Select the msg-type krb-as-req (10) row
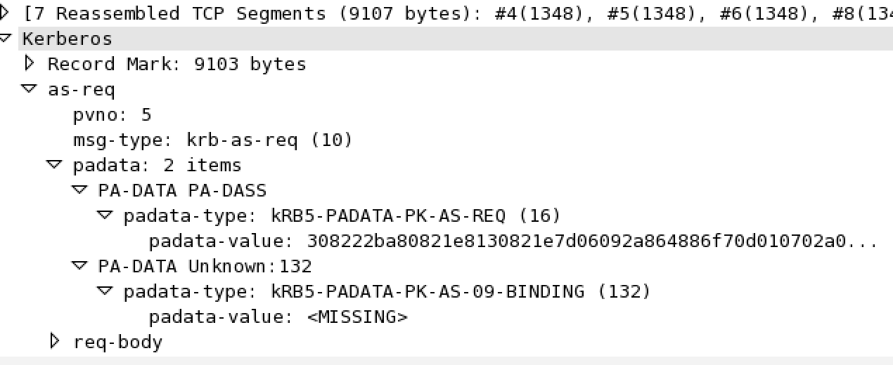The height and width of the screenshot is (365, 893). tap(212, 140)
